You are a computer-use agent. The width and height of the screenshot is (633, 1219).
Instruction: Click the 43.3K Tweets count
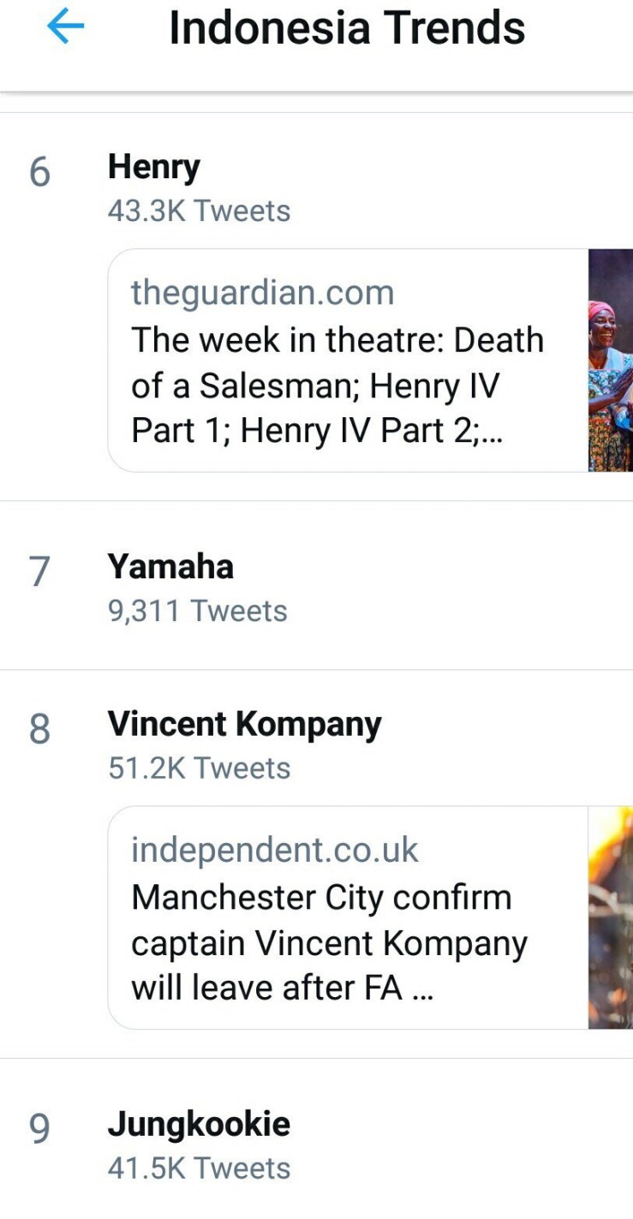coord(199,212)
